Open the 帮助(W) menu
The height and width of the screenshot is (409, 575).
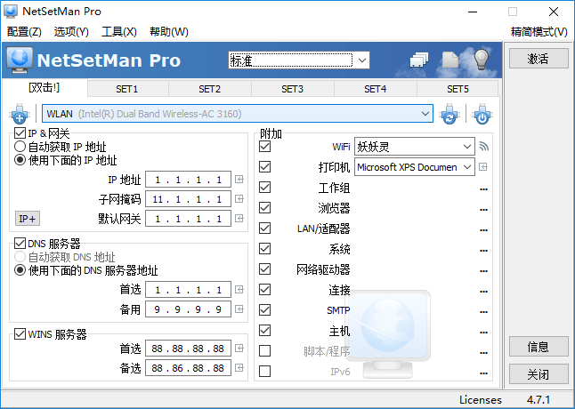[x=169, y=32]
